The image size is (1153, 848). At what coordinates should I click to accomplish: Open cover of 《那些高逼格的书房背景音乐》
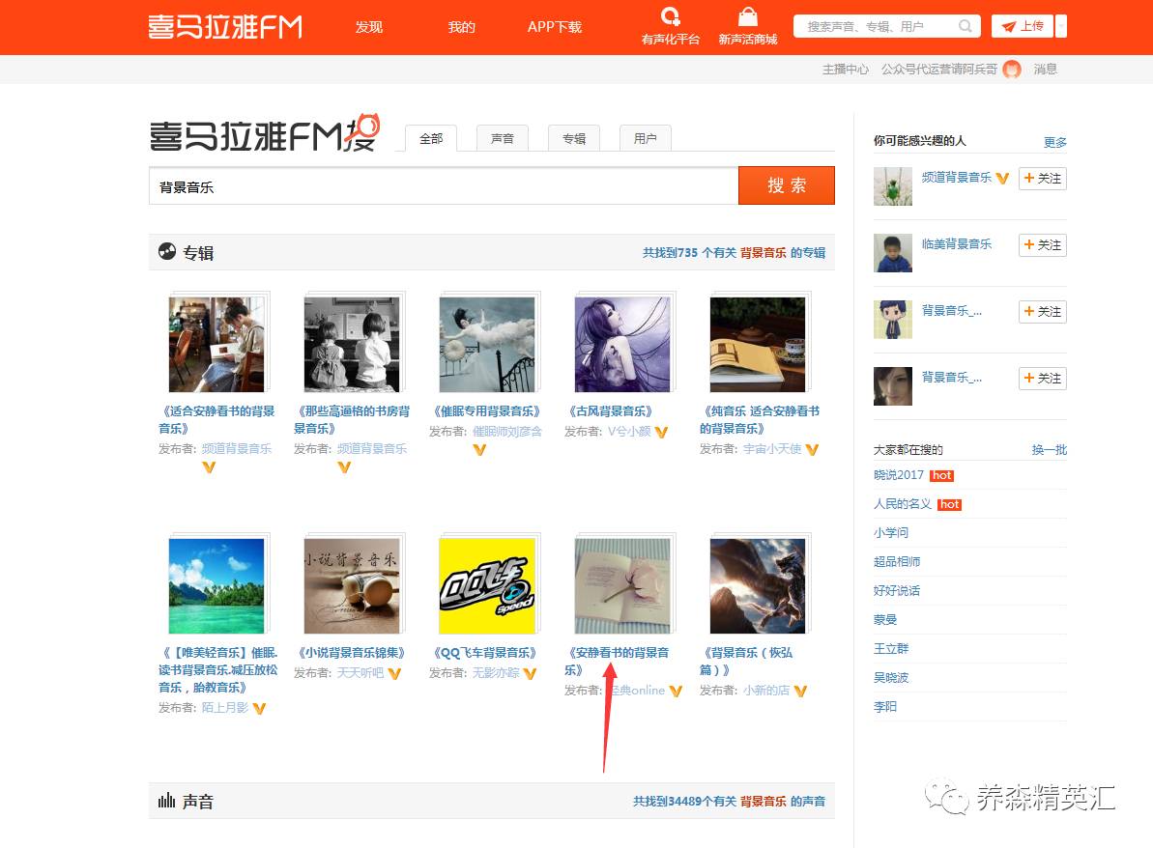pos(352,345)
